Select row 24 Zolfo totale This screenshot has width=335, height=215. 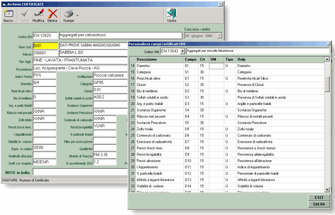227,129
